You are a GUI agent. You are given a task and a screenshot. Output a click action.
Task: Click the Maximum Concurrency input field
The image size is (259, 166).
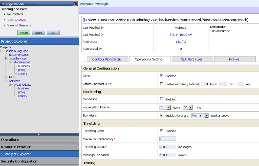click(x=167, y=139)
